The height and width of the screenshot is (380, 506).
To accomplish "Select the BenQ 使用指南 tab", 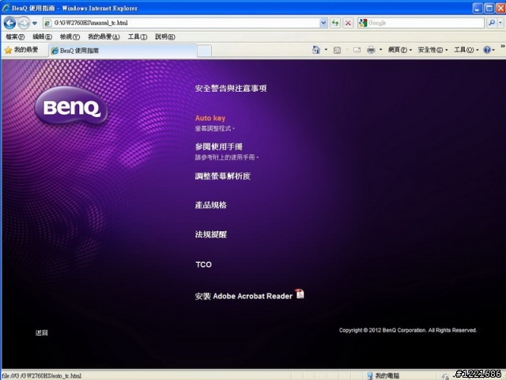I will pos(123,51).
